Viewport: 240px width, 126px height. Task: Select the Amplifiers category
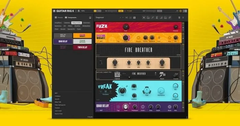(58, 23)
